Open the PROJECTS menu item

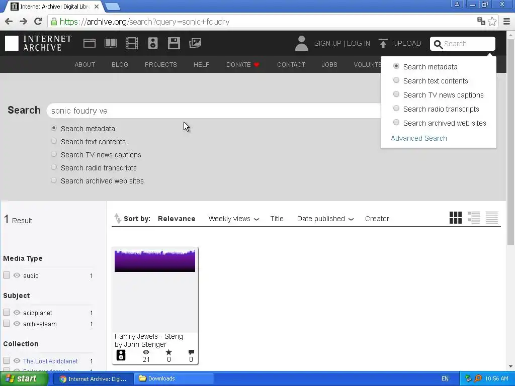[x=160, y=65]
